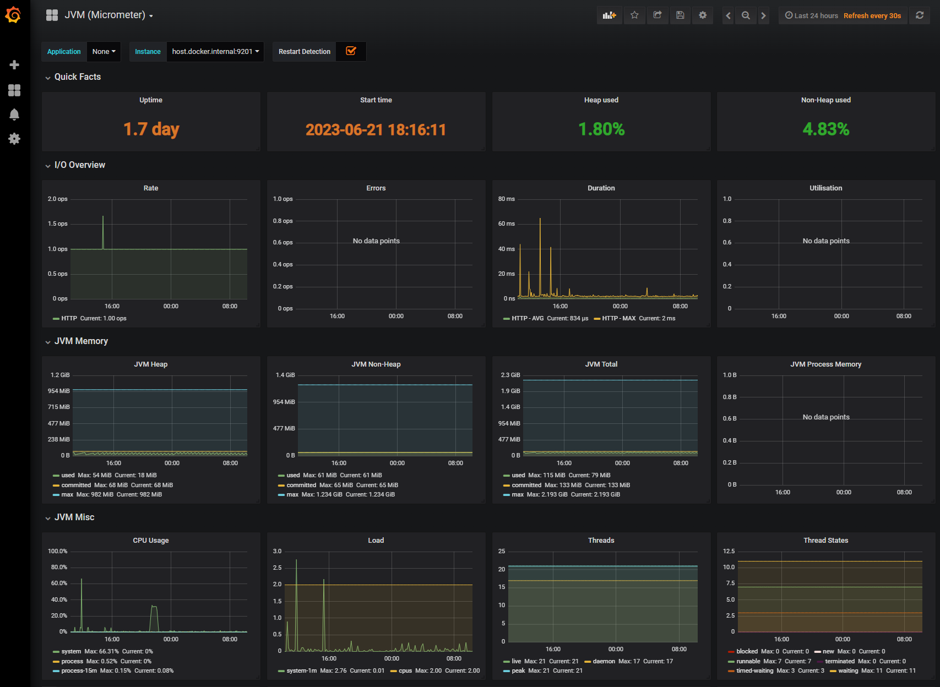The height and width of the screenshot is (687, 940).
Task: Open dashboard settings gear in top bar
Action: coord(703,15)
